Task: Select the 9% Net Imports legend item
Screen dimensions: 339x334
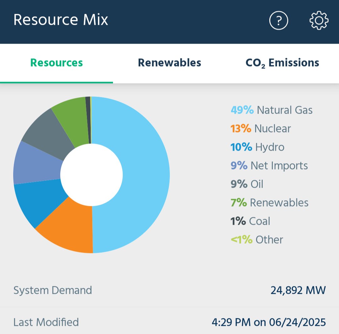Action: pos(269,165)
